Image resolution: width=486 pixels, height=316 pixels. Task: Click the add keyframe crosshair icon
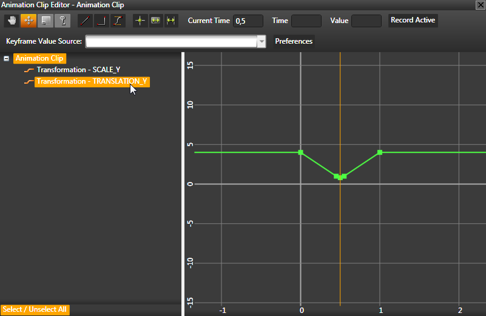coord(140,21)
